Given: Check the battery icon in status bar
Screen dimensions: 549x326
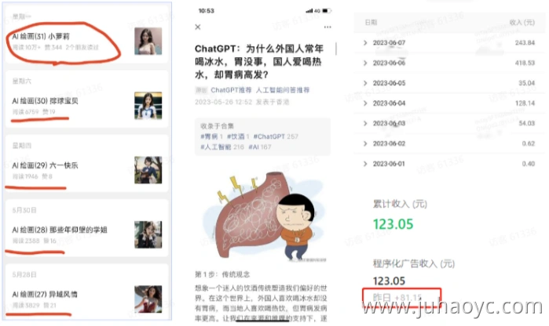Looking at the screenshot, I should click(x=327, y=11).
